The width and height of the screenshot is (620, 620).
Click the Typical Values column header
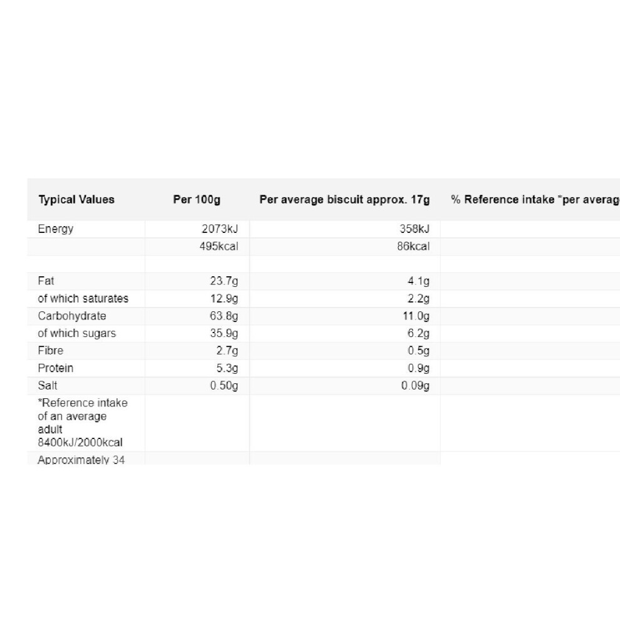[x=76, y=199]
